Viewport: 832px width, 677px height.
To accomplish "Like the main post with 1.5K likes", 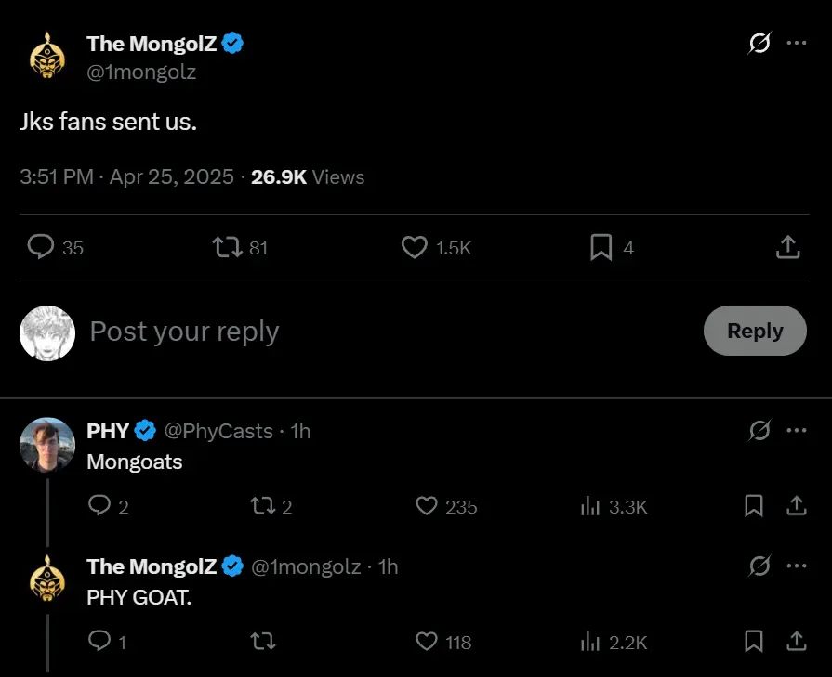I will click(x=415, y=247).
